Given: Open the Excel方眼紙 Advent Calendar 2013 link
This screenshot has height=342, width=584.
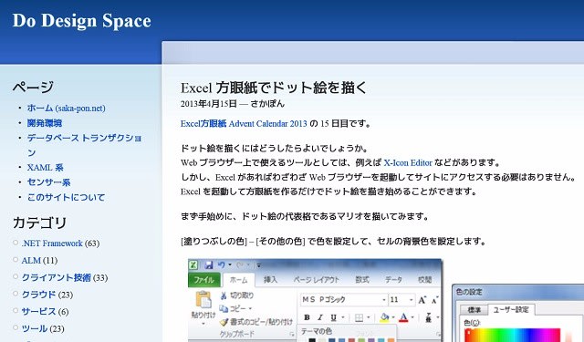Looking at the screenshot, I should (x=244, y=123).
